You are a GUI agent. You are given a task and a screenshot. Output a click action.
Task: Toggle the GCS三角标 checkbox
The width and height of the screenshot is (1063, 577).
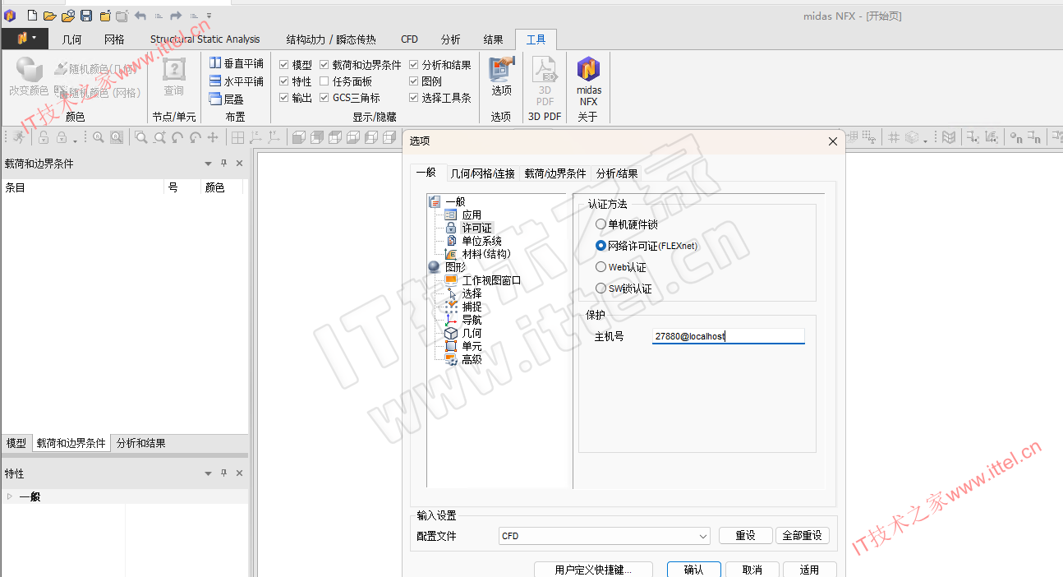pos(324,98)
